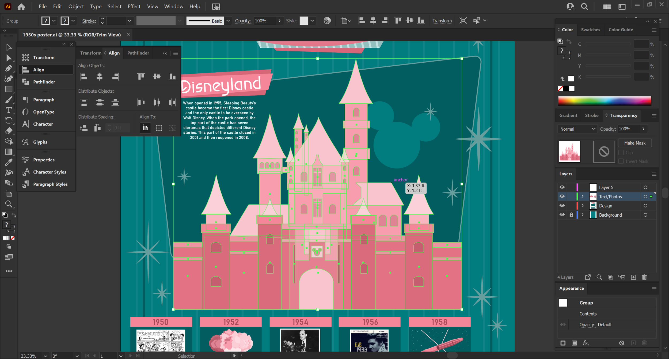Select the Eyedropper tool
This screenshot has width=669, height=359.
[8, 162]
